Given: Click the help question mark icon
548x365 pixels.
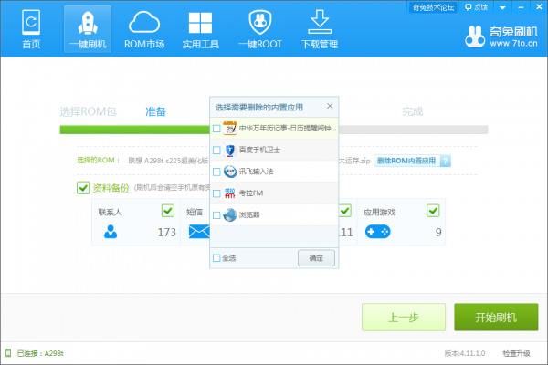Looking at the screenshot, I should click(x=446, y=161).
